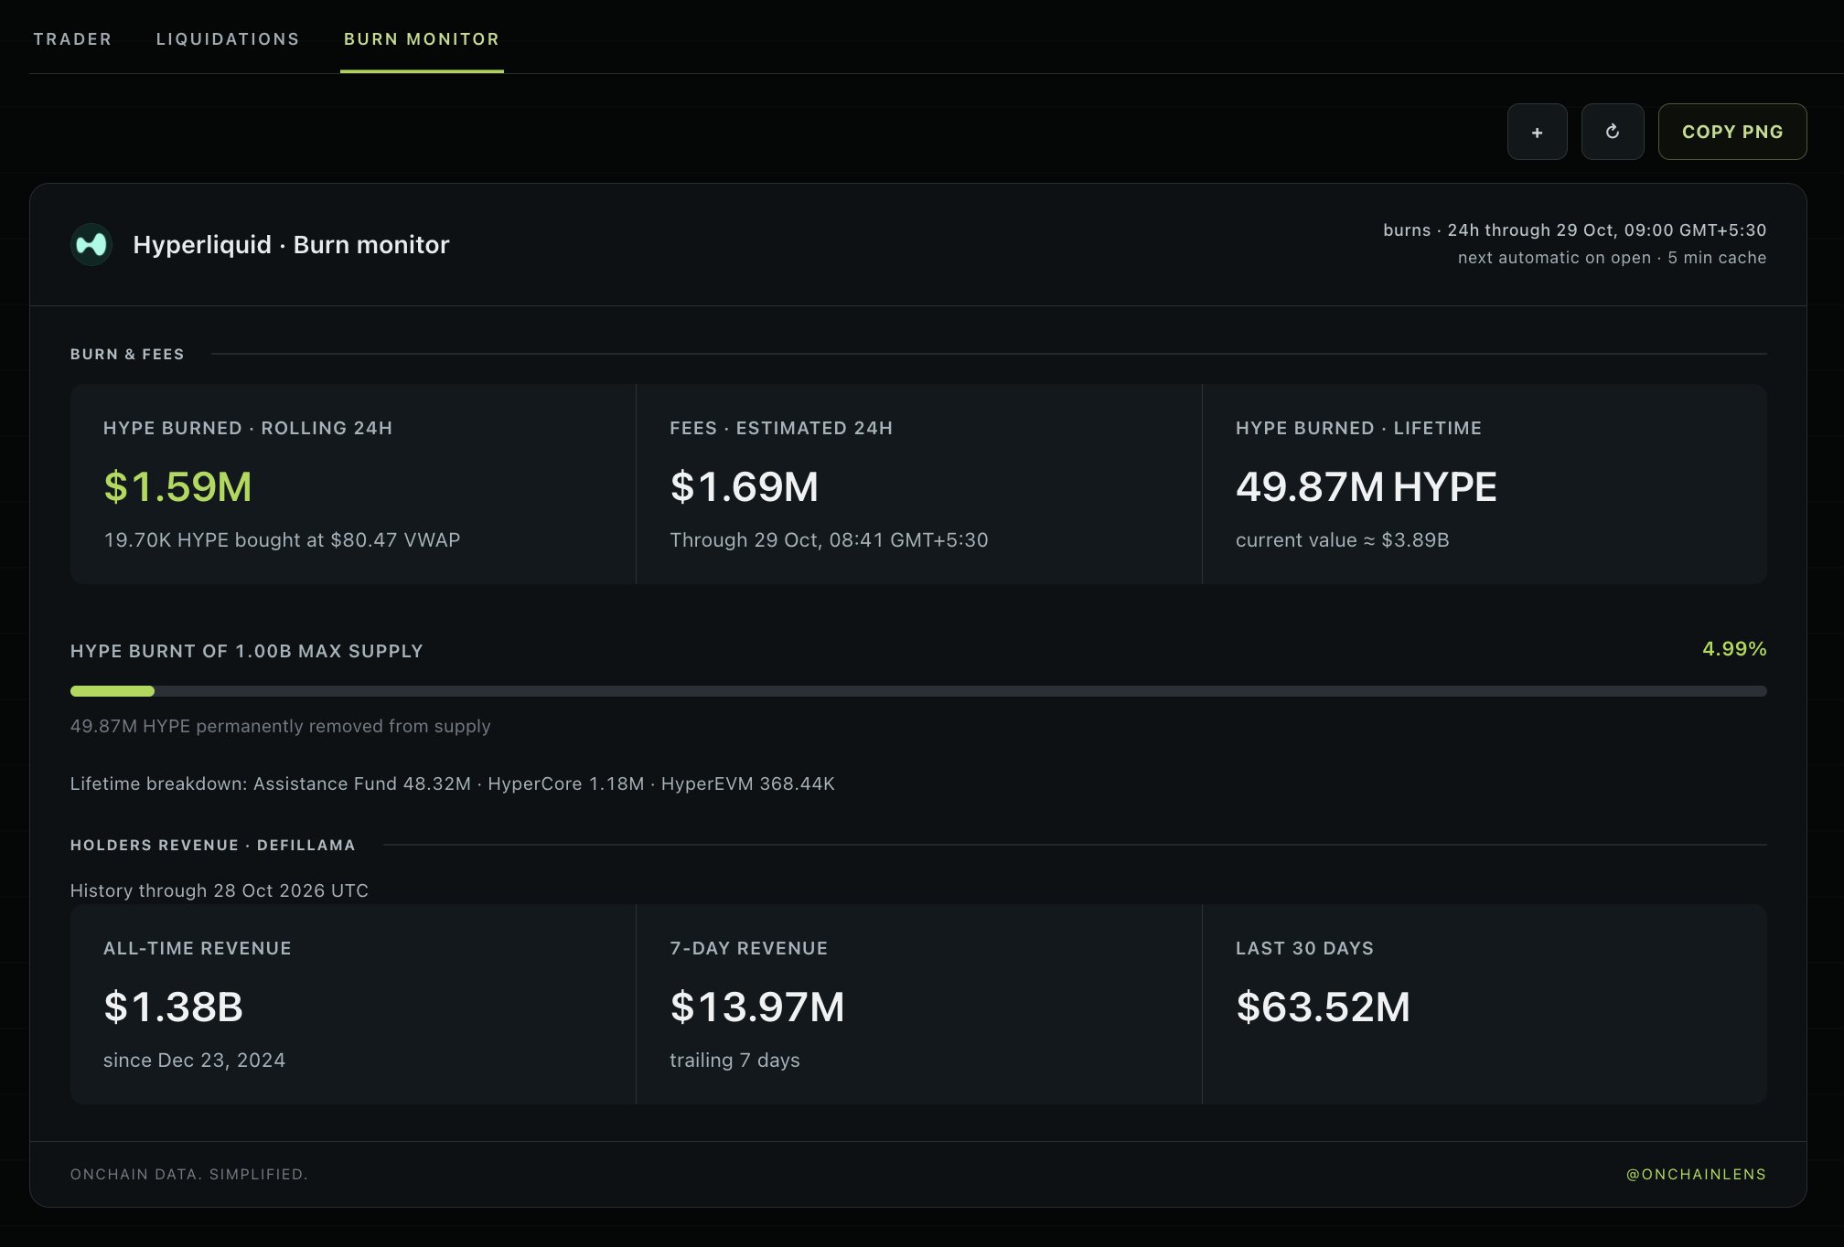Click 'next automatic on open · 5 min cache'
The height and width of the screenshot is (1247, 1844).
[1612, 258]
